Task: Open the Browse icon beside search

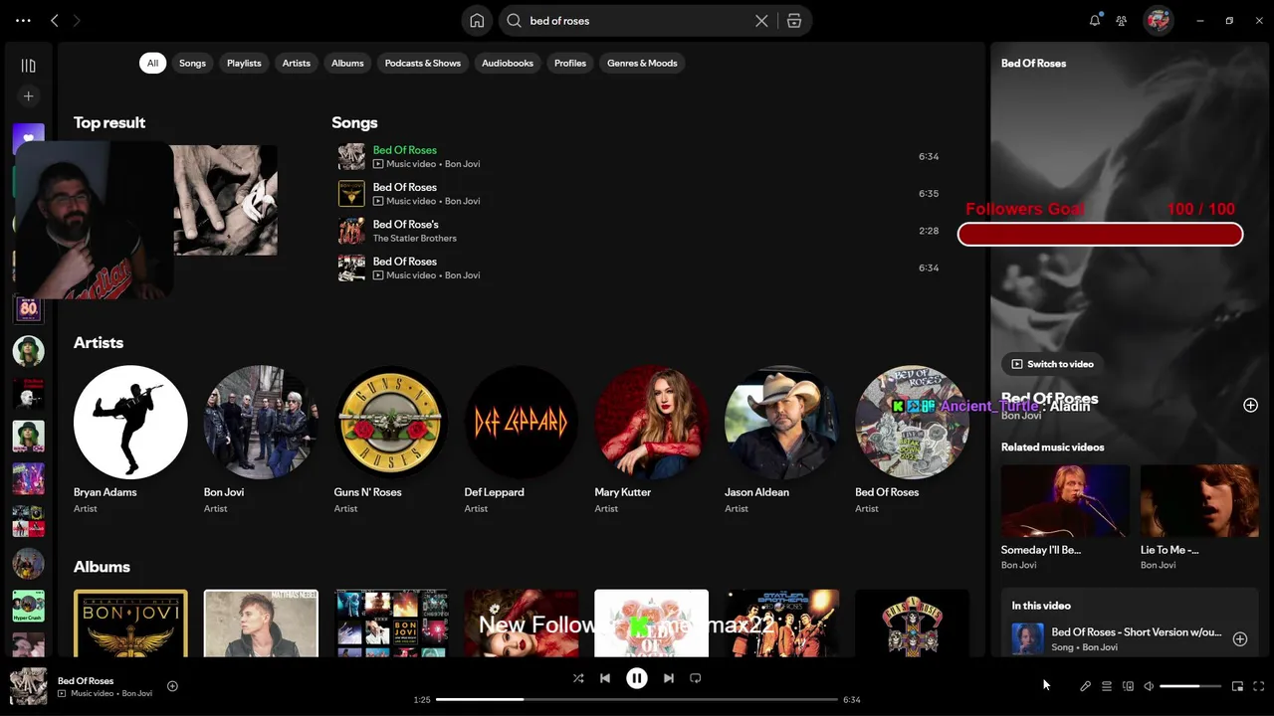Action: [x=793, y=20]
